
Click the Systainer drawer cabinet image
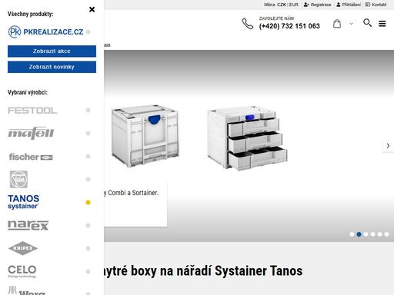pos(248,138)
